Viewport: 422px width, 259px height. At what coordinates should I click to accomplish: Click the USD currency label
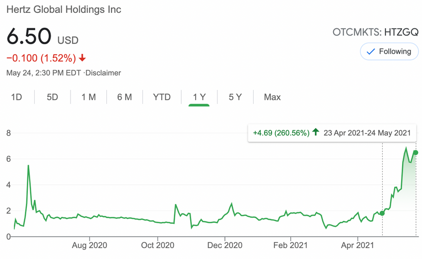tap(68, 40)
